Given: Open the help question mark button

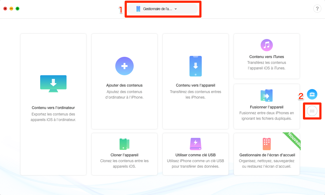Looking at the screenshot, I should (x=317, y=9).
